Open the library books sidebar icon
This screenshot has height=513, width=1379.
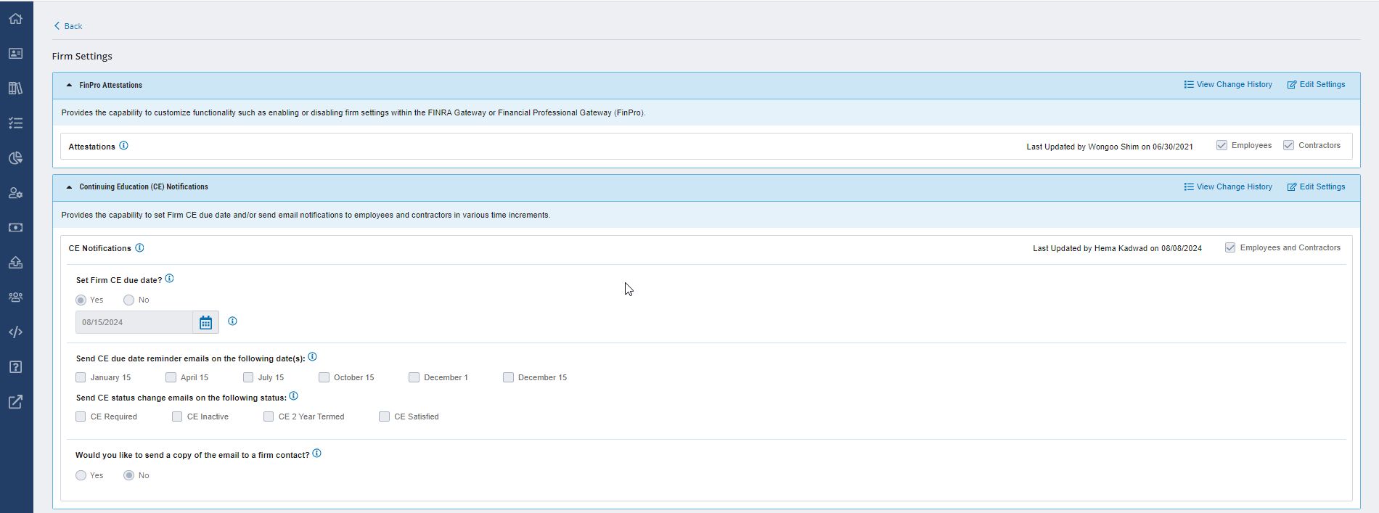coord(15,89)
